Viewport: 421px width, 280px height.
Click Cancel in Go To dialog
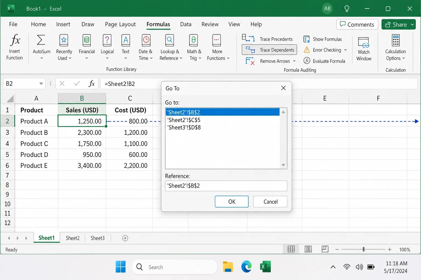pos(270,202)
